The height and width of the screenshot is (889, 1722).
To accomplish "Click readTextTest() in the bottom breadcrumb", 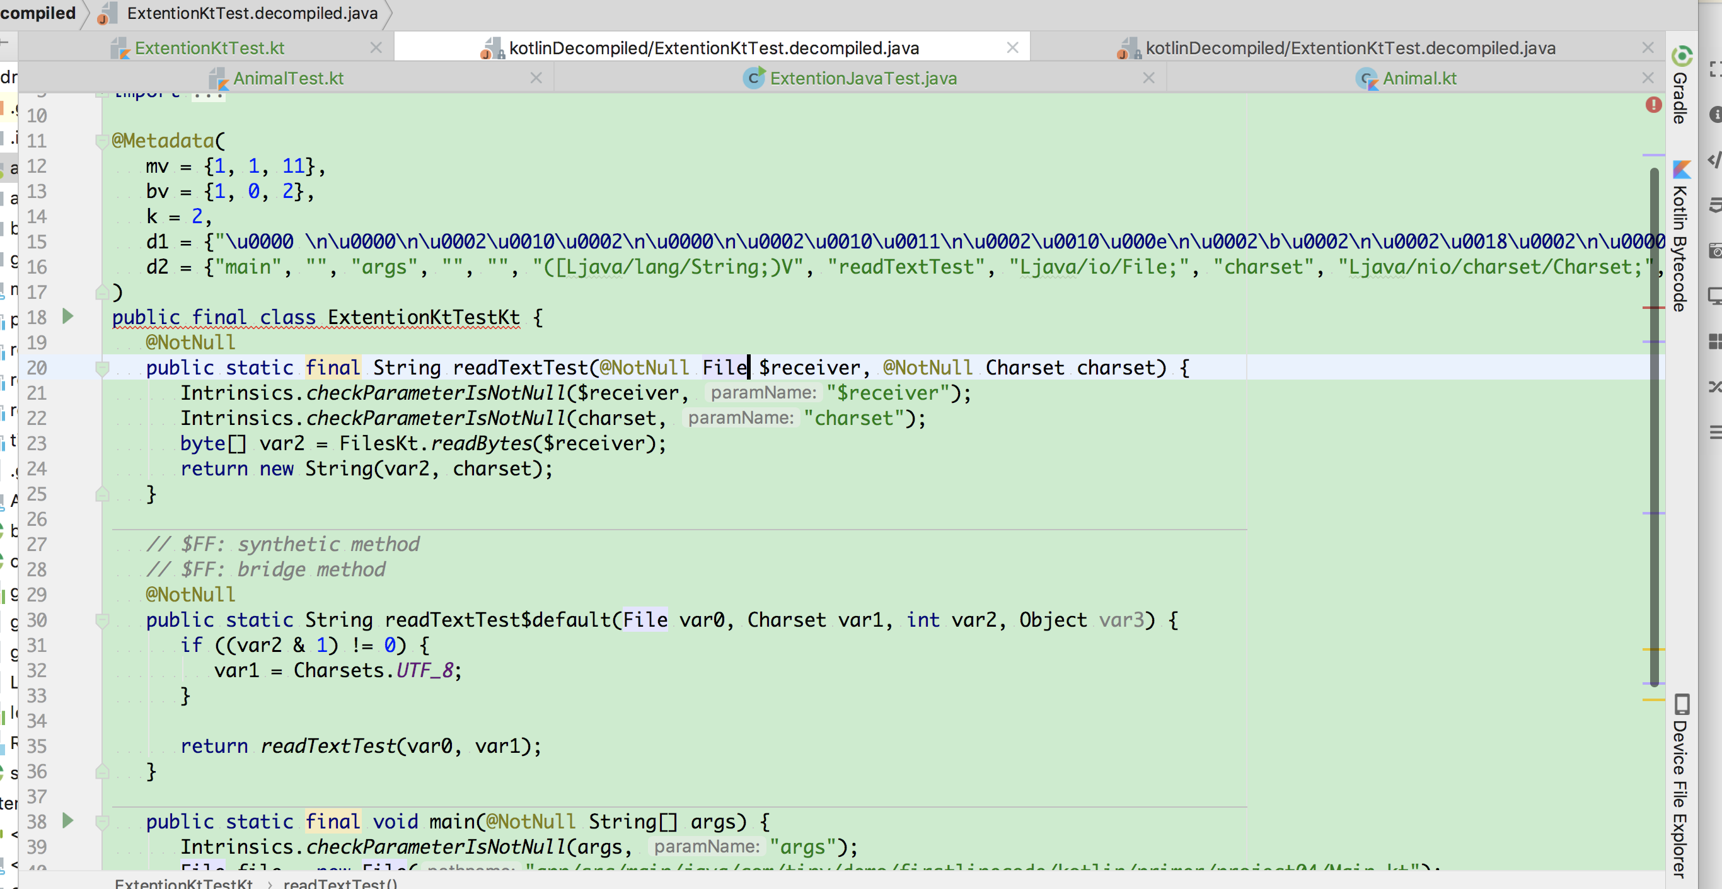I will pos(340,883).
